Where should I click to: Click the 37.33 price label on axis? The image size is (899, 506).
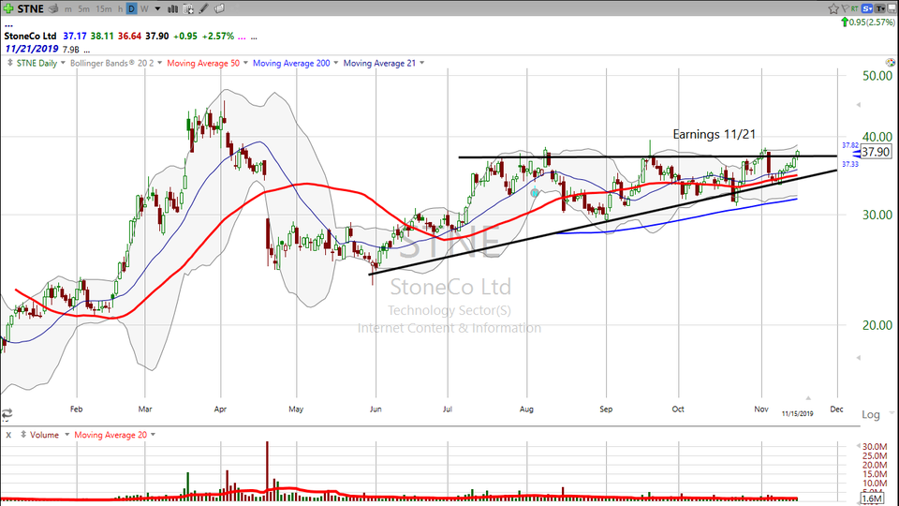click(x=850, y=164)
